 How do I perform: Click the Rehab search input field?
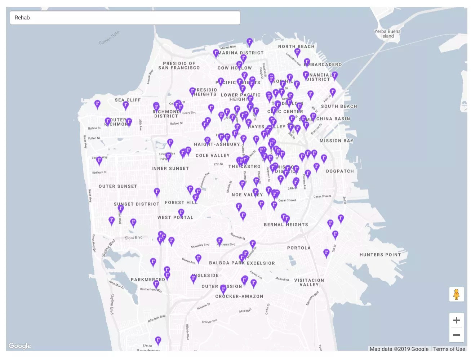coord(125,18)
